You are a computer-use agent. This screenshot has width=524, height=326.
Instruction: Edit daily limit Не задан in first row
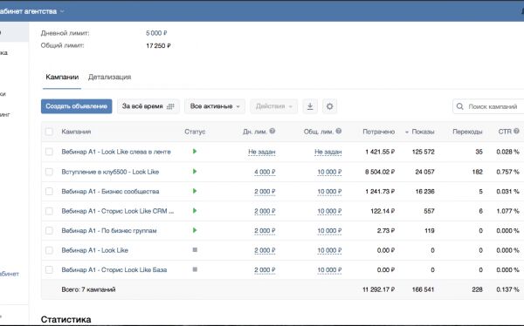pos(262,152)
